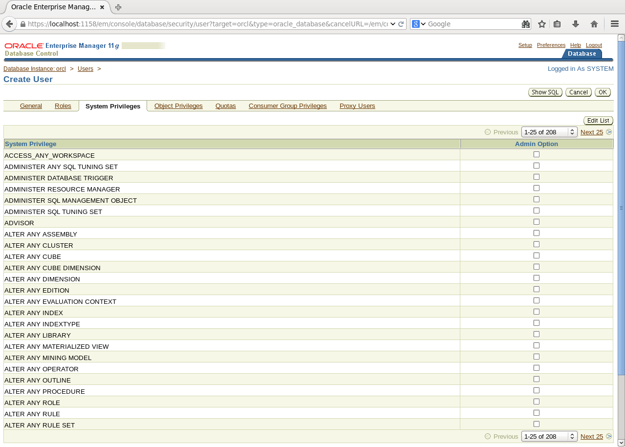
Task: Check Admin Option for ADVISOR
Action: pyautogui.click(x=537, y=222)
